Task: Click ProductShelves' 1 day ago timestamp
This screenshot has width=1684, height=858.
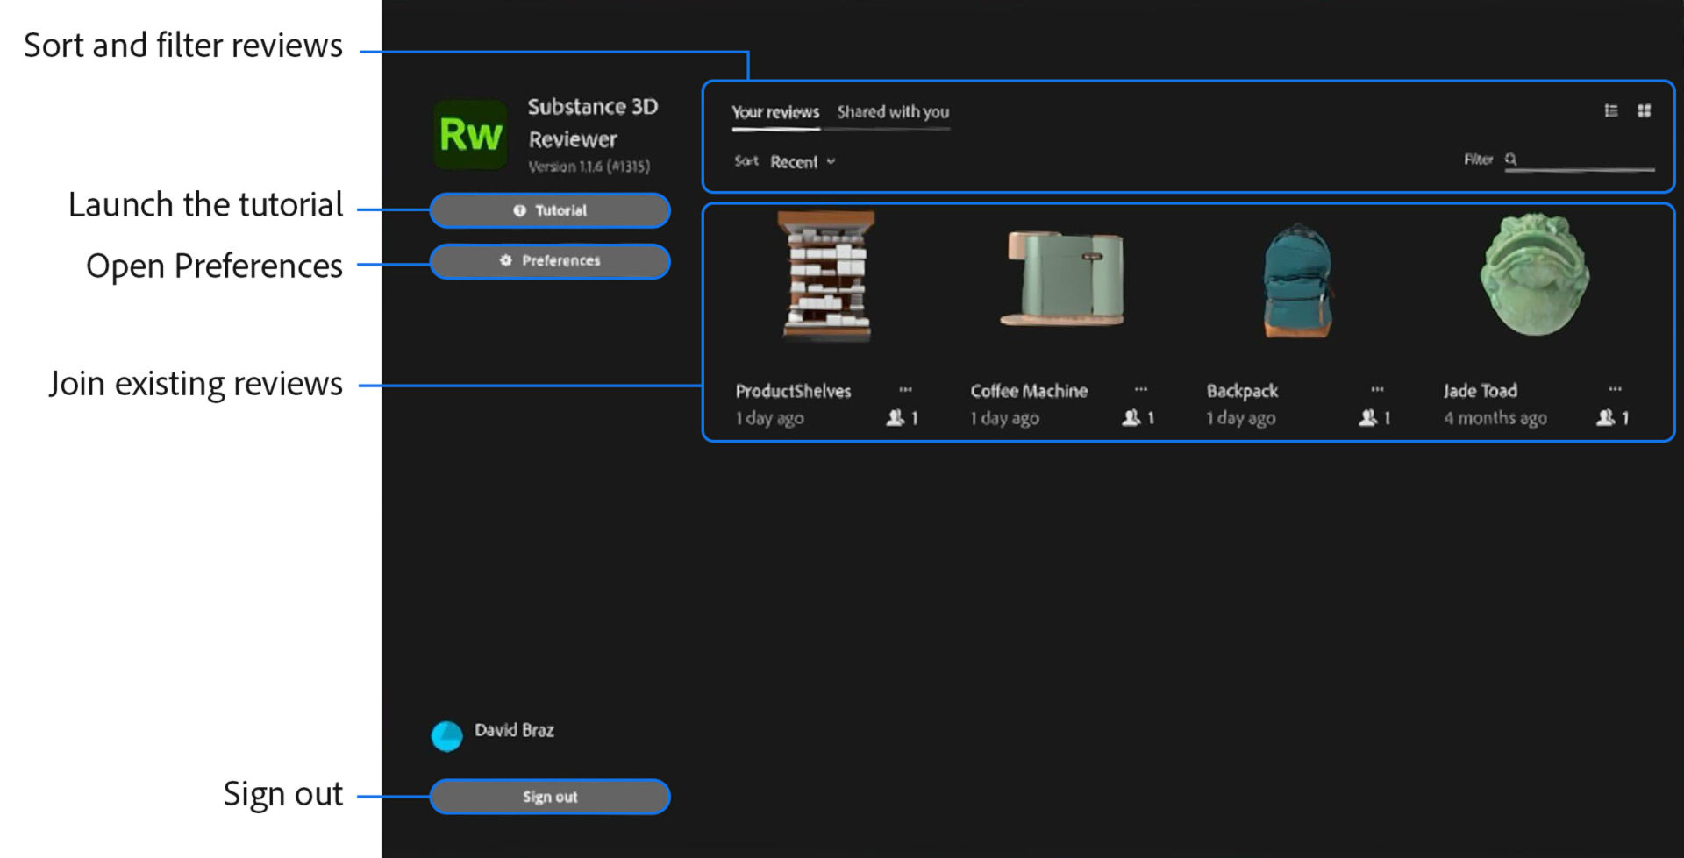Action: (x=769, y=419)
